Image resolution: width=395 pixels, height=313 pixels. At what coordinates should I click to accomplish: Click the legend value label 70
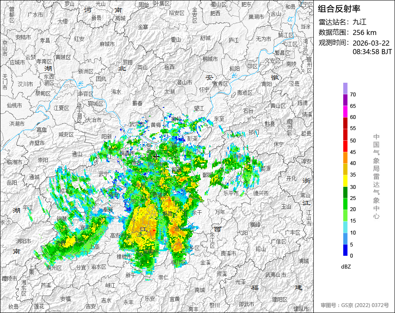click(353, 95)
